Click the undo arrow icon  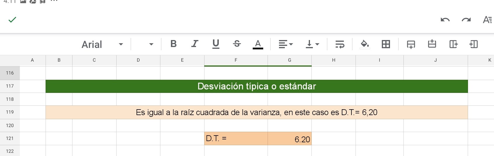click(445, 20)
